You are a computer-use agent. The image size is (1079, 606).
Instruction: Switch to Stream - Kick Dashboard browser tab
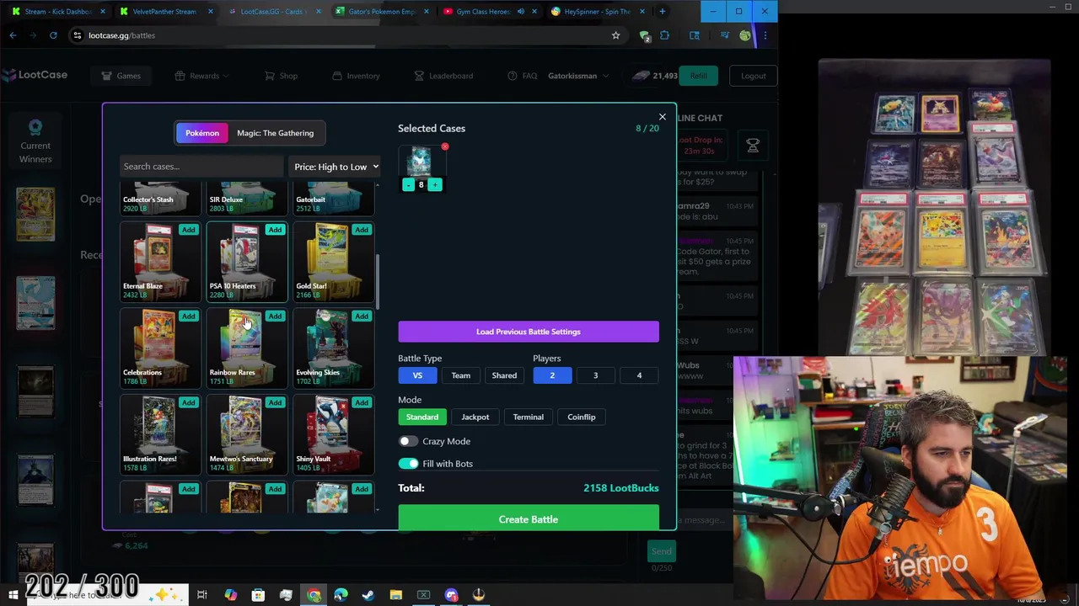click(57, 12)
